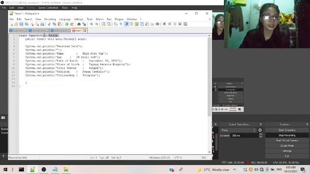This screenshot has height=174, width=310.
Task: Start macro recording with red record icon
Action: [x=164, y=24]
